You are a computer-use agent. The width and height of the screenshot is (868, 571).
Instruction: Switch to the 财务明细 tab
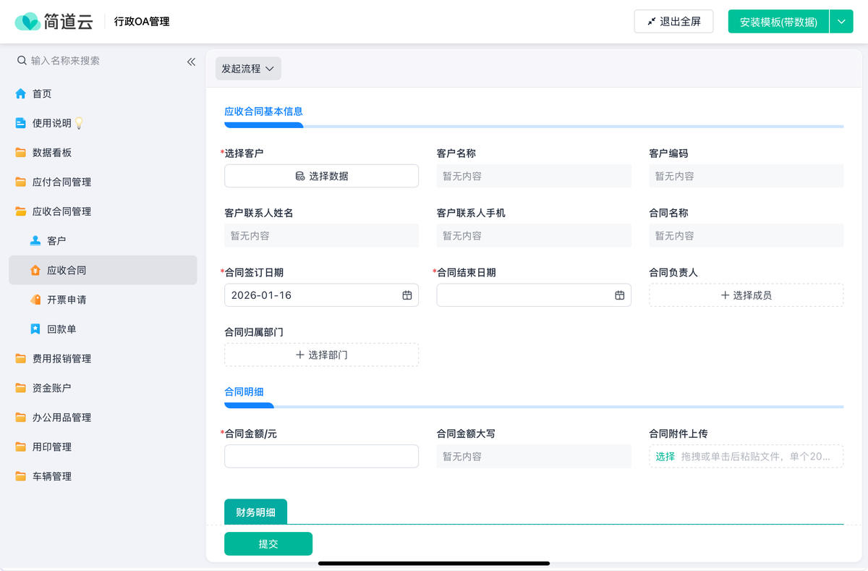(255, 511)
